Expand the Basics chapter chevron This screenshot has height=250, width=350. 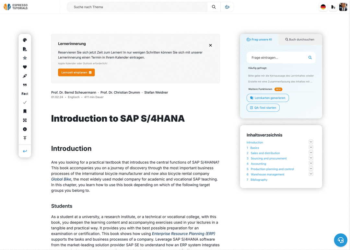tap(311, 147)
